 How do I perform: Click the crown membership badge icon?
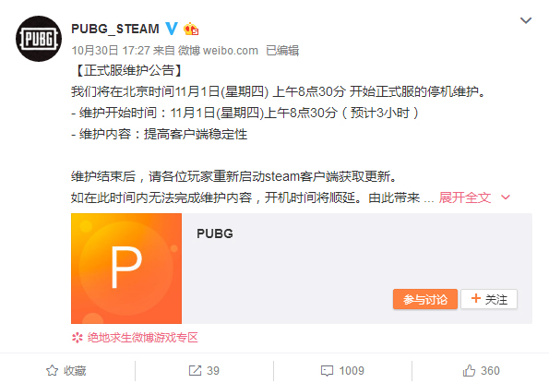coord(191,29)
